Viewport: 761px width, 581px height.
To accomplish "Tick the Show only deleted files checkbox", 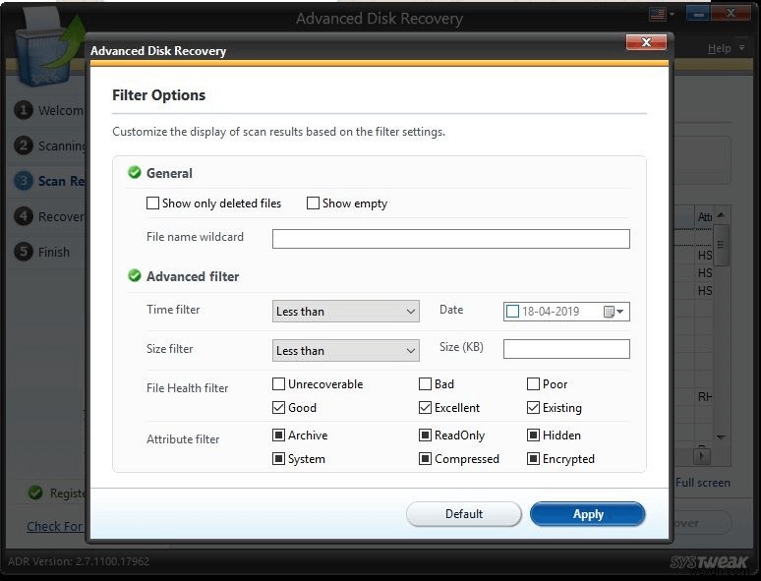I will pos(152,203).
